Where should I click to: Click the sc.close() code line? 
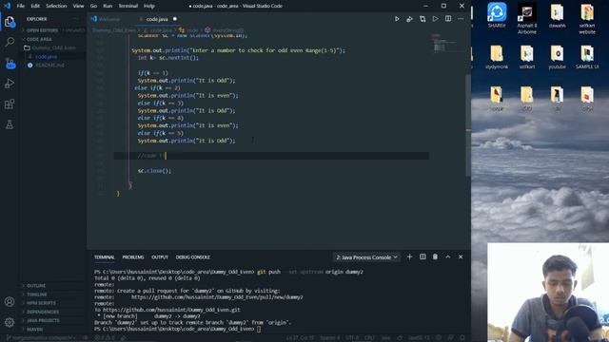click(154, 171)
